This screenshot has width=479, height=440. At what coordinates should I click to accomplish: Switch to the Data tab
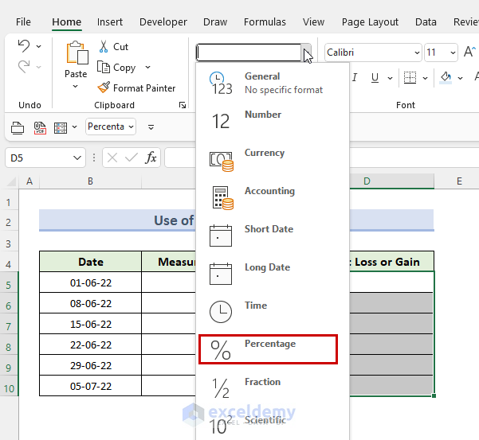426,22
